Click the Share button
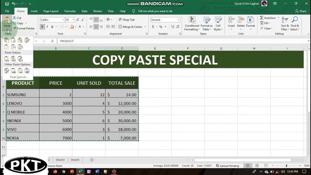Viewport: 311px width, 175px height. [301, 11]
